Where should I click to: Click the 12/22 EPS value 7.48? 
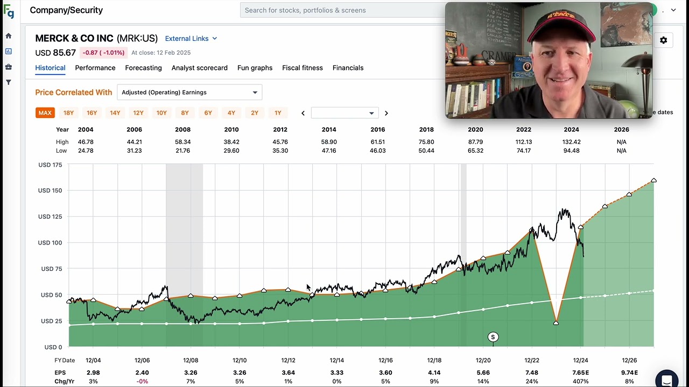[x=532, y=372]
